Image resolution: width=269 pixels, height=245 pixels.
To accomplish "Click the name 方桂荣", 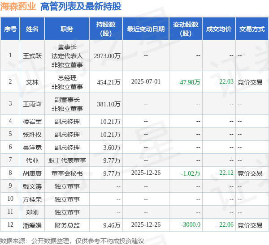I will pyautogui.click(x=32, y=199).
